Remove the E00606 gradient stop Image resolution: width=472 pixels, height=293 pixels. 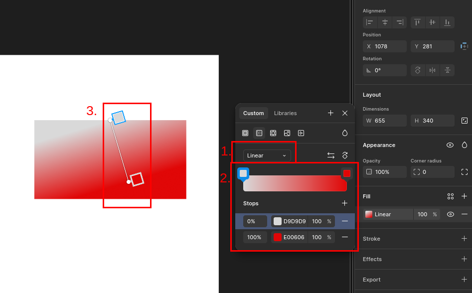click(x=344, y=237)
